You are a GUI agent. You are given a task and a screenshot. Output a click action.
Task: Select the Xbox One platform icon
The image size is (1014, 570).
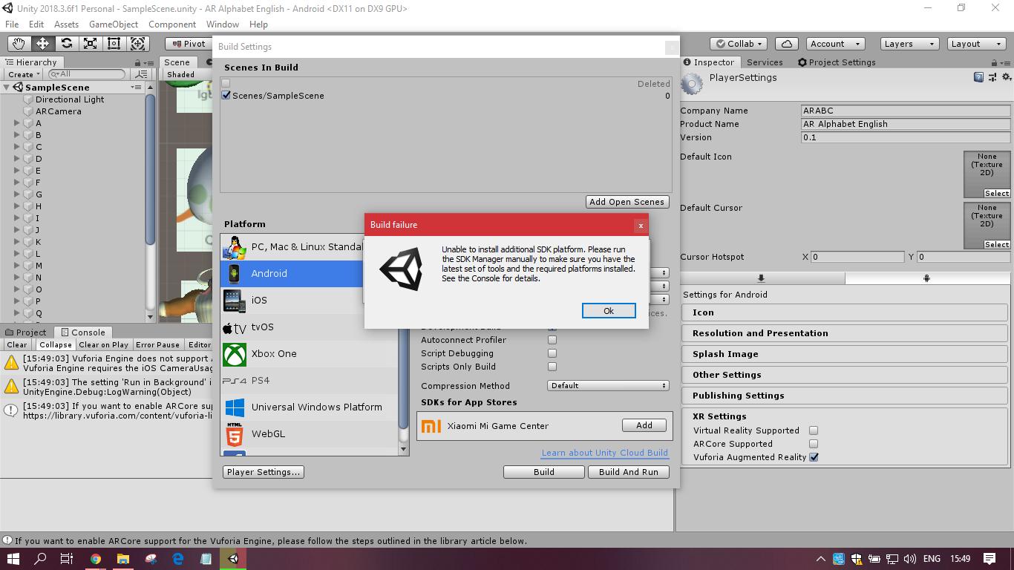coord(235,354)
